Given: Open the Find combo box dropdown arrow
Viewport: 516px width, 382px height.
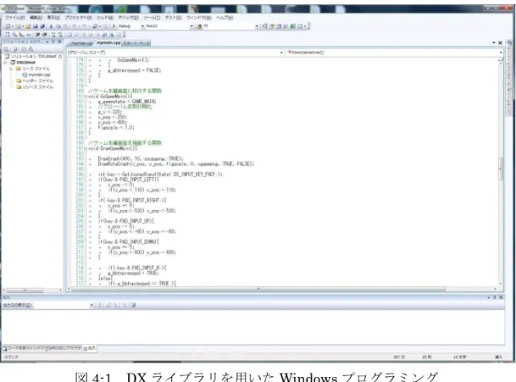Looking at the screenshot, I should click(257, 26).
